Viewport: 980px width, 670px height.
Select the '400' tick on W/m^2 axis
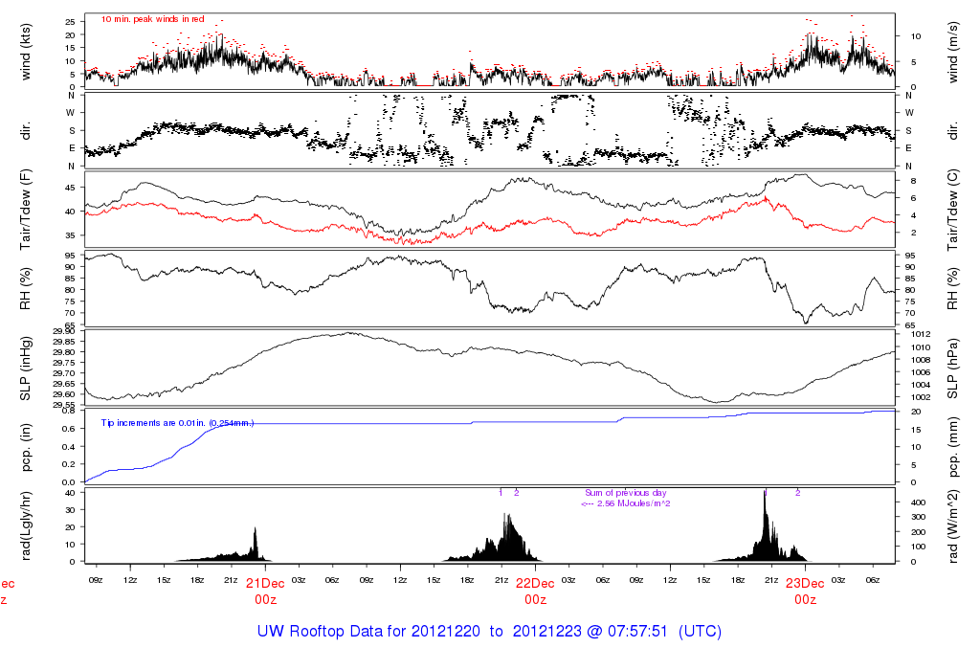(918, 502)
